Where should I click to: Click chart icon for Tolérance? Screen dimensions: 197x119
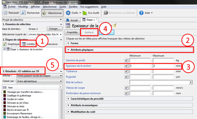click(x=126, y=71)
